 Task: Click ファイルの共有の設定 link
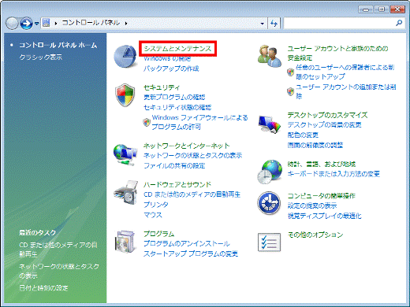tap(174, 166)
